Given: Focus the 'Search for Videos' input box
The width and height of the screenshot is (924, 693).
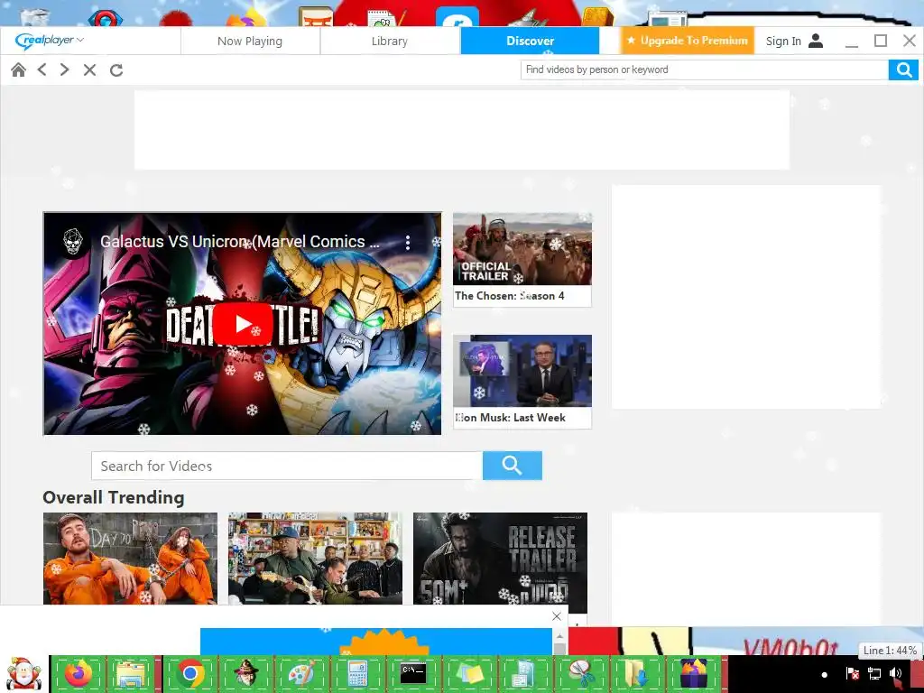Looking at the screenshot, I should pos(286,467).
